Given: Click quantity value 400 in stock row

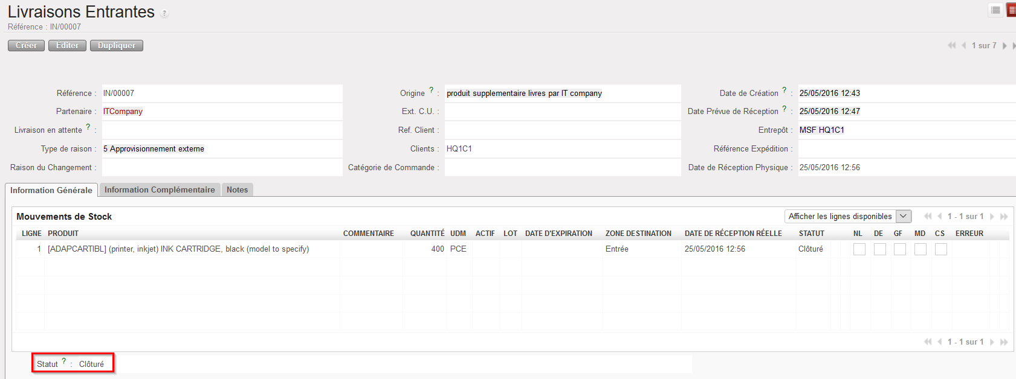Looking at the screenshot, I should [438, 249].
